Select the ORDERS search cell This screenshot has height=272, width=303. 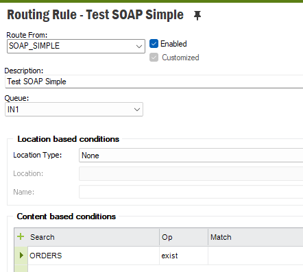(93, 256)
